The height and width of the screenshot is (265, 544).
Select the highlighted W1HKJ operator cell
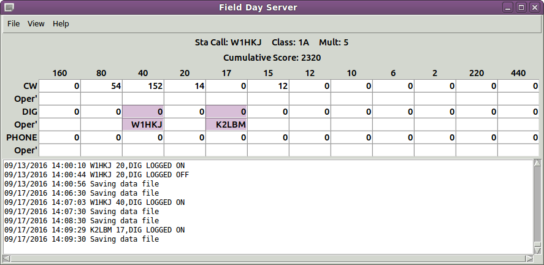(143, 125)
